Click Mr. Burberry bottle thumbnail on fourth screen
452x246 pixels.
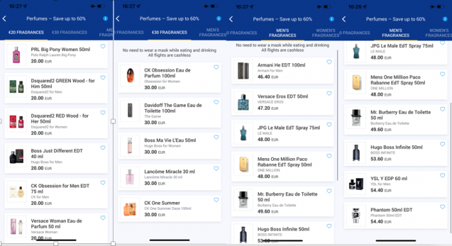(356, 118)
